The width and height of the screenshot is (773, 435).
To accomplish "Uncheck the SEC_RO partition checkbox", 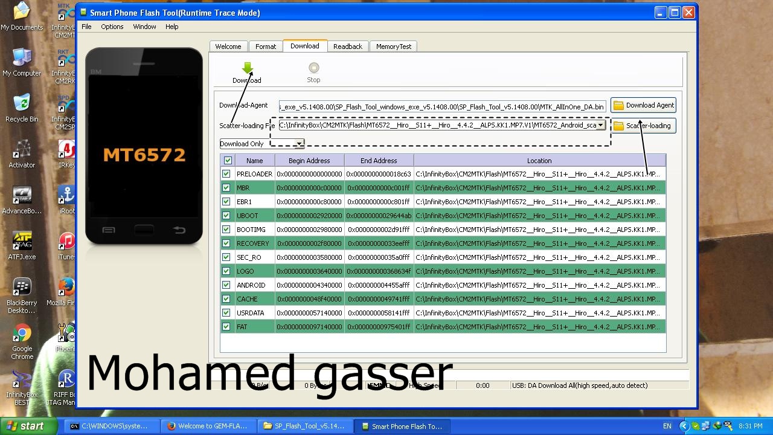I will tap(226, 257).
